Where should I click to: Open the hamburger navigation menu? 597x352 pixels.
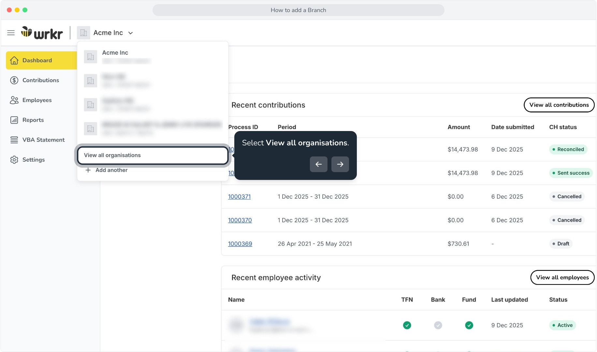click(11, 33)
